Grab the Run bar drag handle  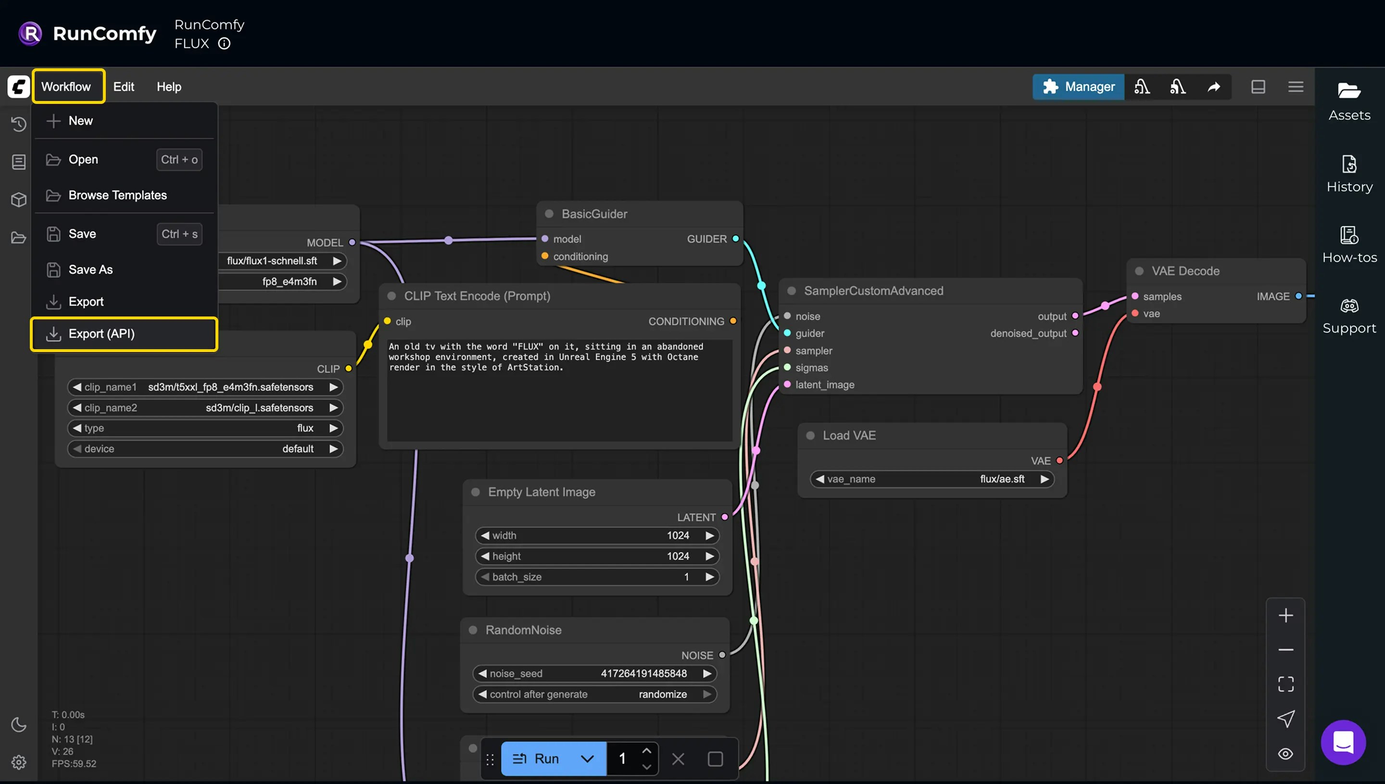point(490,759)
